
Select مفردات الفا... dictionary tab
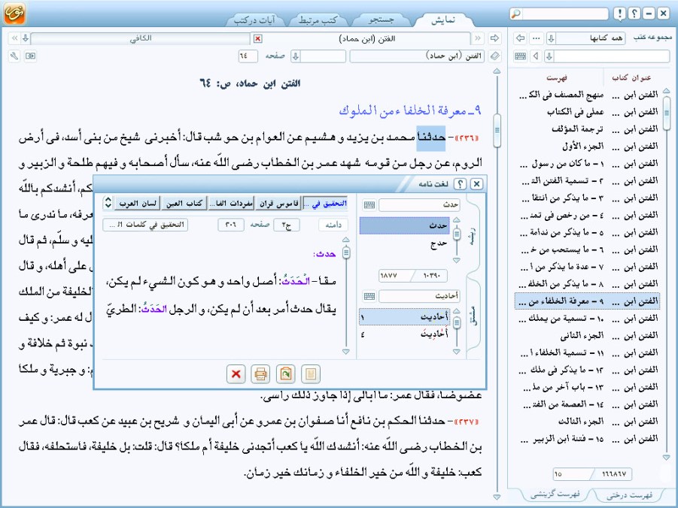point(231,203)
